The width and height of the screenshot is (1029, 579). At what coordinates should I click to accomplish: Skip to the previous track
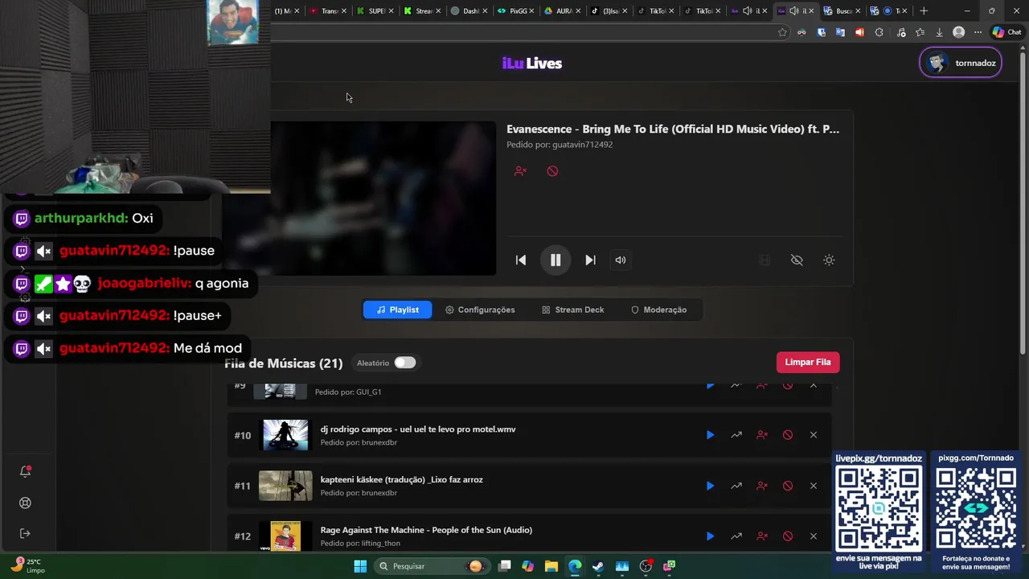click(x=521, y=260)
